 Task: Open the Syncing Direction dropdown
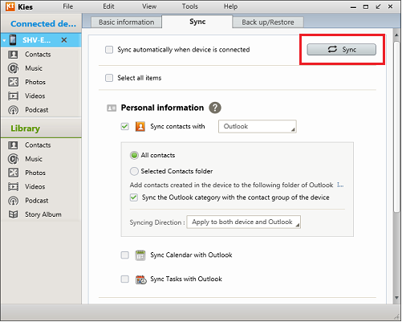tap(243, 222)
